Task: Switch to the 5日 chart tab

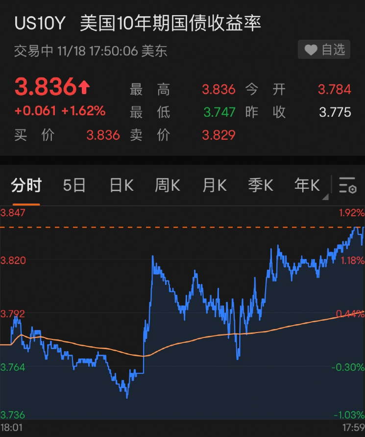Action: click(x=74, y=185)
